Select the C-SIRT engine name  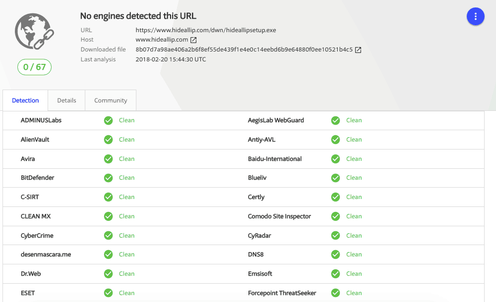[30, 197]
